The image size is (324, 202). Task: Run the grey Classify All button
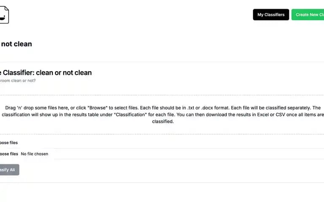pyautogui.click(x=9, y=170)
